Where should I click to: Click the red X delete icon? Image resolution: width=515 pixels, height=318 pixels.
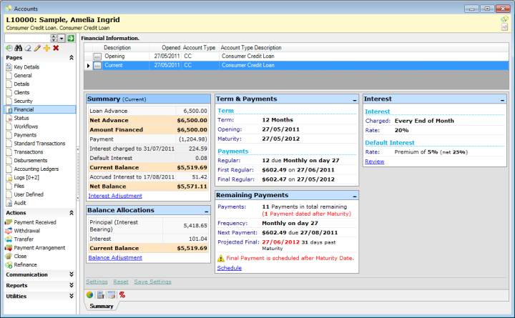(x=56, y=48)
